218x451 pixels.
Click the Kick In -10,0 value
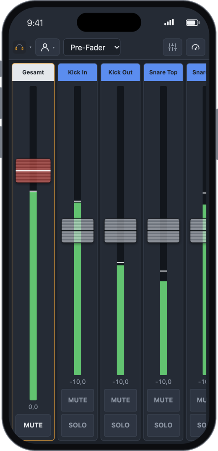point(78,382)
